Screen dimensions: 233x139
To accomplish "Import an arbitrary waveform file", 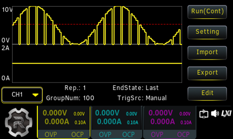I will point(207,53).
